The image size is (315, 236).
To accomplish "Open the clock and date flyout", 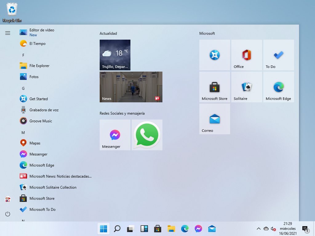I will [x=288, y=229].
